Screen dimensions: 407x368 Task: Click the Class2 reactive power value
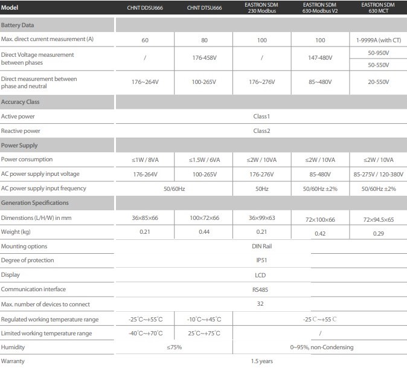coord(261,131)
